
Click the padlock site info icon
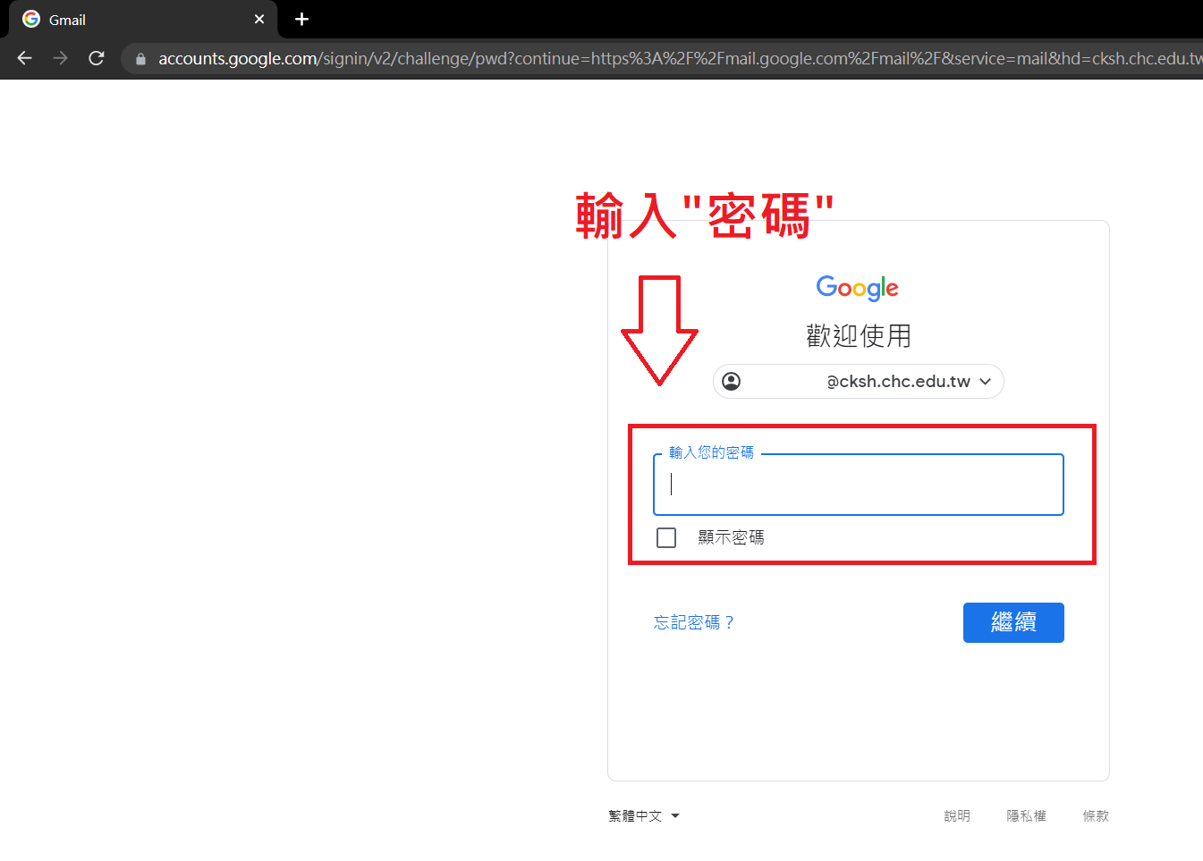pos(140,59)
